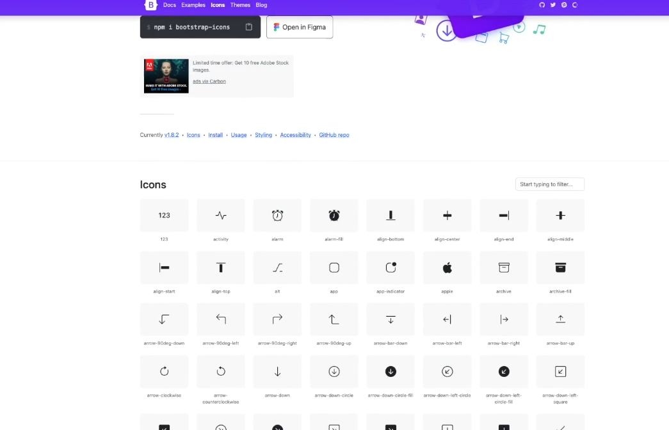Pick the arrow-down-left-circle icon
The image size is (669, 430).
tap(447, 371)
